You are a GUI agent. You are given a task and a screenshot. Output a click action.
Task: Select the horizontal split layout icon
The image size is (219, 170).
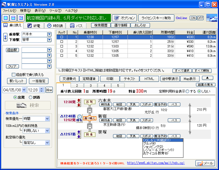[x=13, y=18]
